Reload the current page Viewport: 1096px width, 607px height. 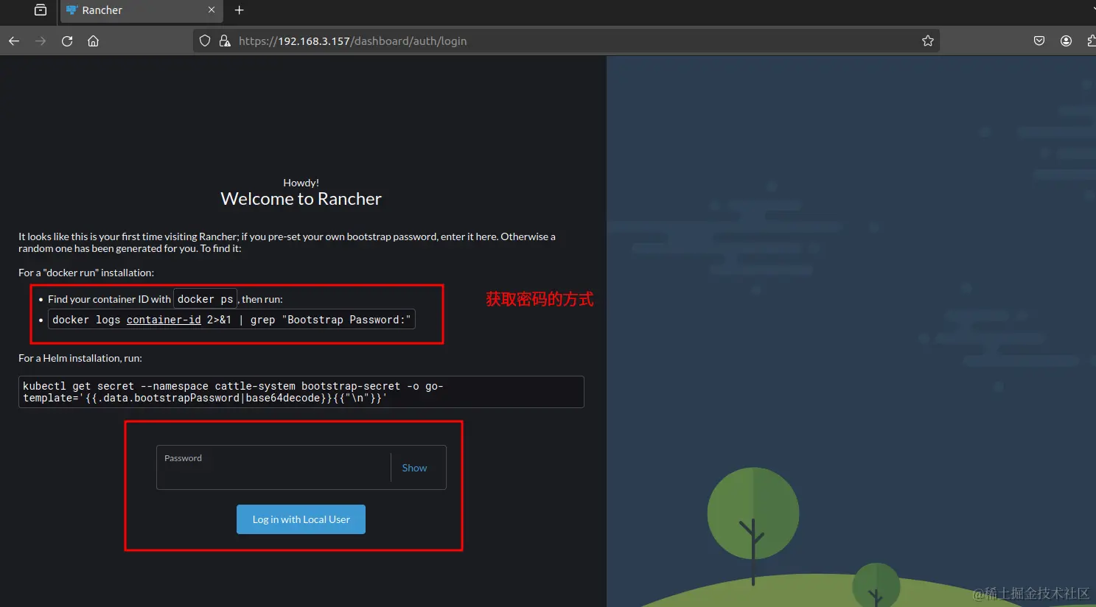point(67,41)
